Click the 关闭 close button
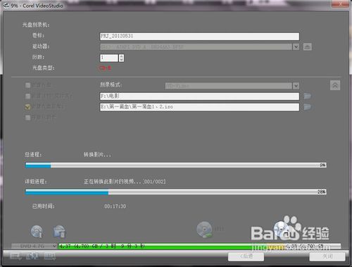Screen dimensions: 352x267 327,256
